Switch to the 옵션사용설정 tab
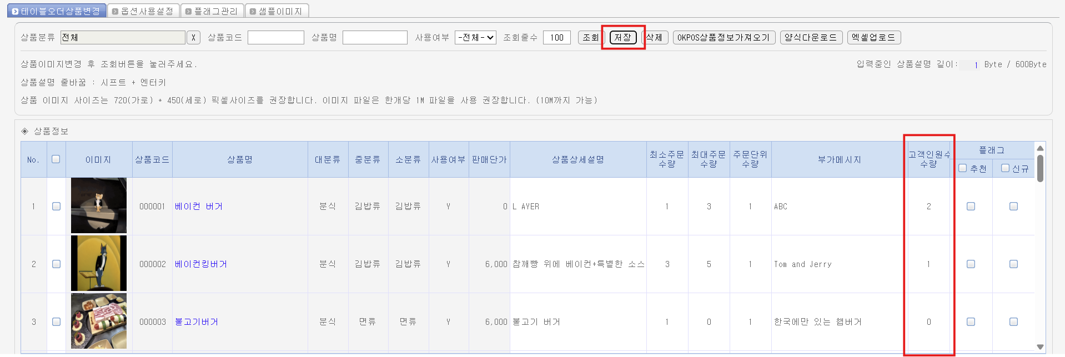 pos(143,11)
